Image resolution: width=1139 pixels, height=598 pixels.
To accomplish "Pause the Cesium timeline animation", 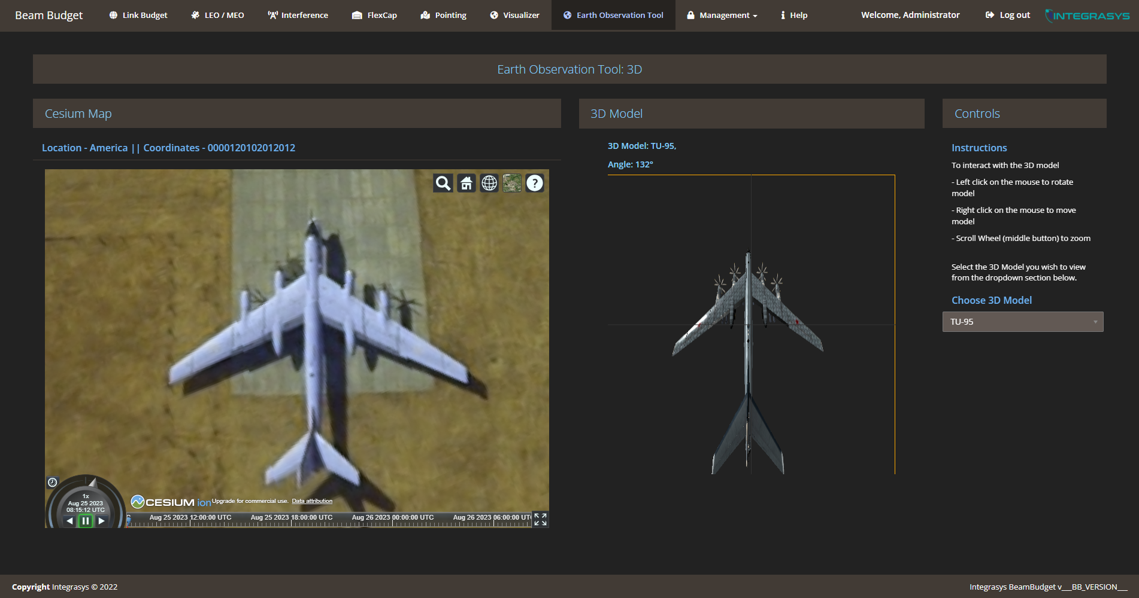I will point(86,521).
